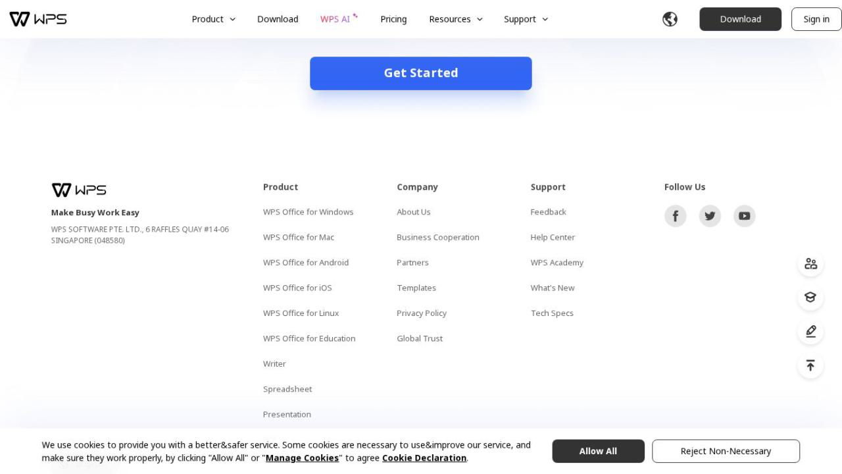Open the language globe selector
The height and width of the screenshot is (474, 842).
pyautogui.click(x=670, y=19)
